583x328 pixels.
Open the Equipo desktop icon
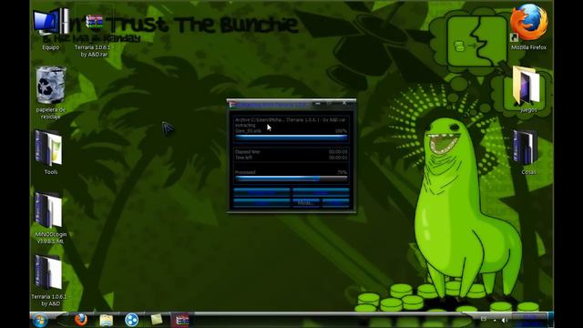click(51, 28)
